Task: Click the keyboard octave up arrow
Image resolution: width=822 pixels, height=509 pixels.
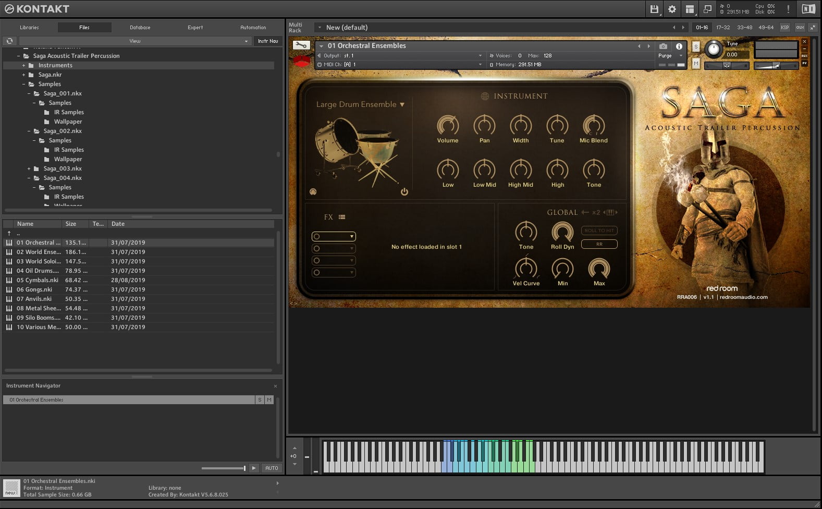Action: 295,448
